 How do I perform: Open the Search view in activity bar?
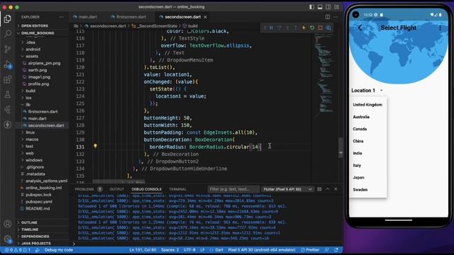(8, 34)
